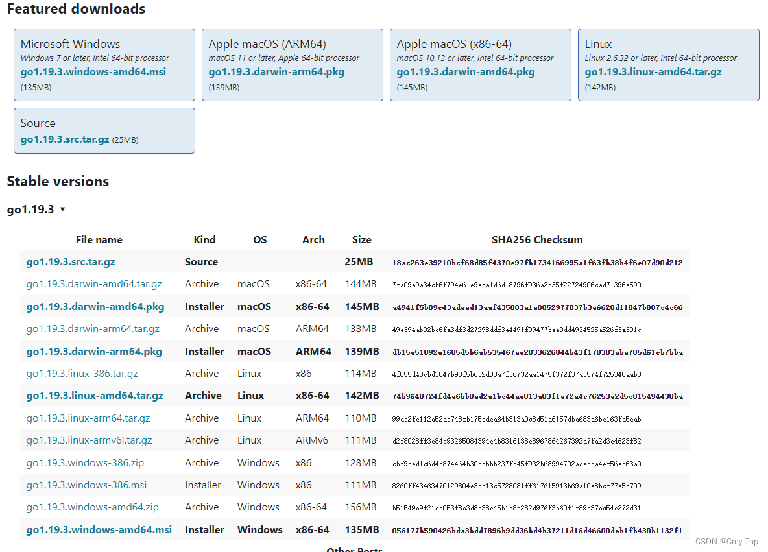Click 114MB size in linux-386 row
768x552 pixels.
[x=361, y=373]
